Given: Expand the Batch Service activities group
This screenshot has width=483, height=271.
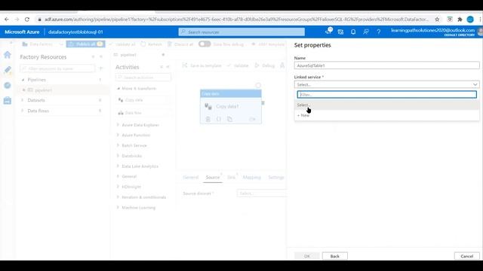Looking at the screenshot, I should [x=118, y=145].
